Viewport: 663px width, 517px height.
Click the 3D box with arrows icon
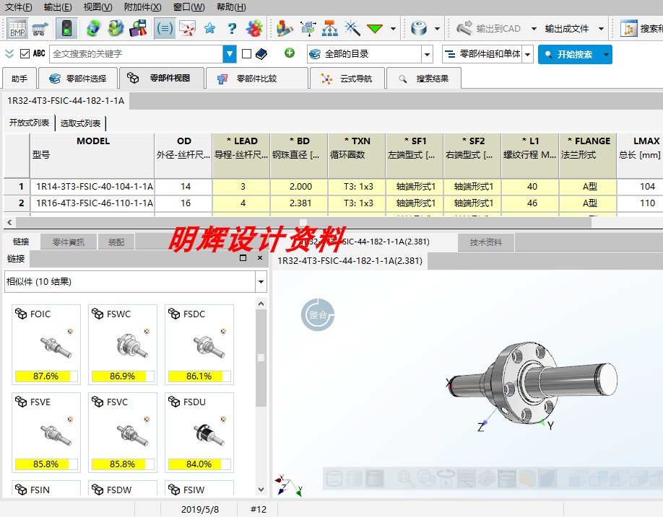(308, 29)
